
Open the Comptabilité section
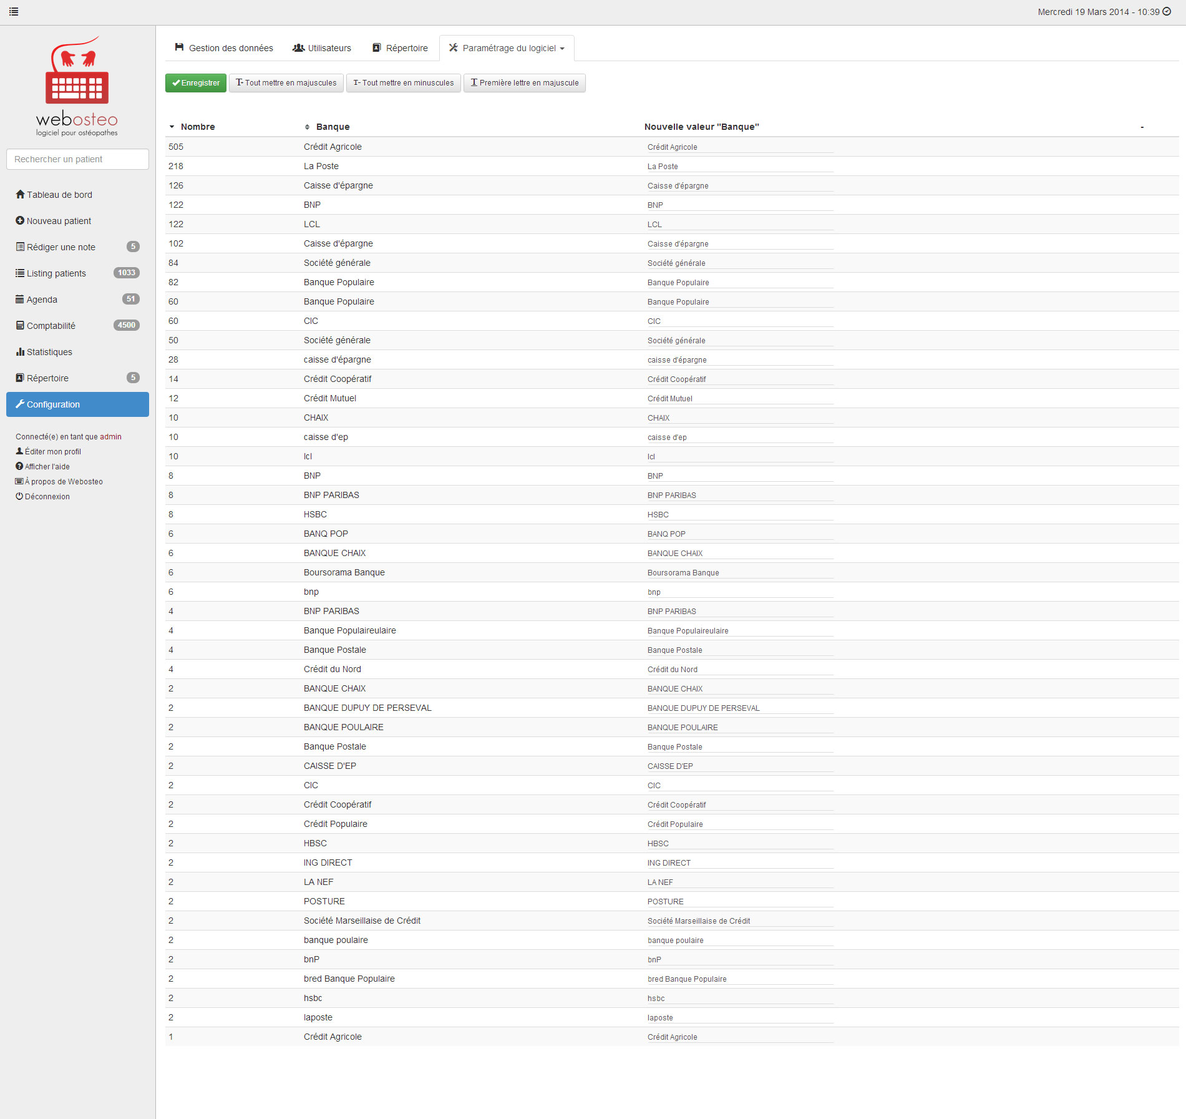pos(77,326)
